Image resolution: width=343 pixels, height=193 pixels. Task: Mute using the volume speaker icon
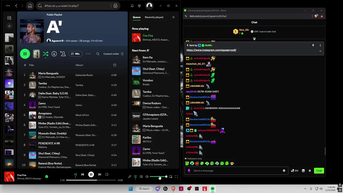tap(147, 177)
